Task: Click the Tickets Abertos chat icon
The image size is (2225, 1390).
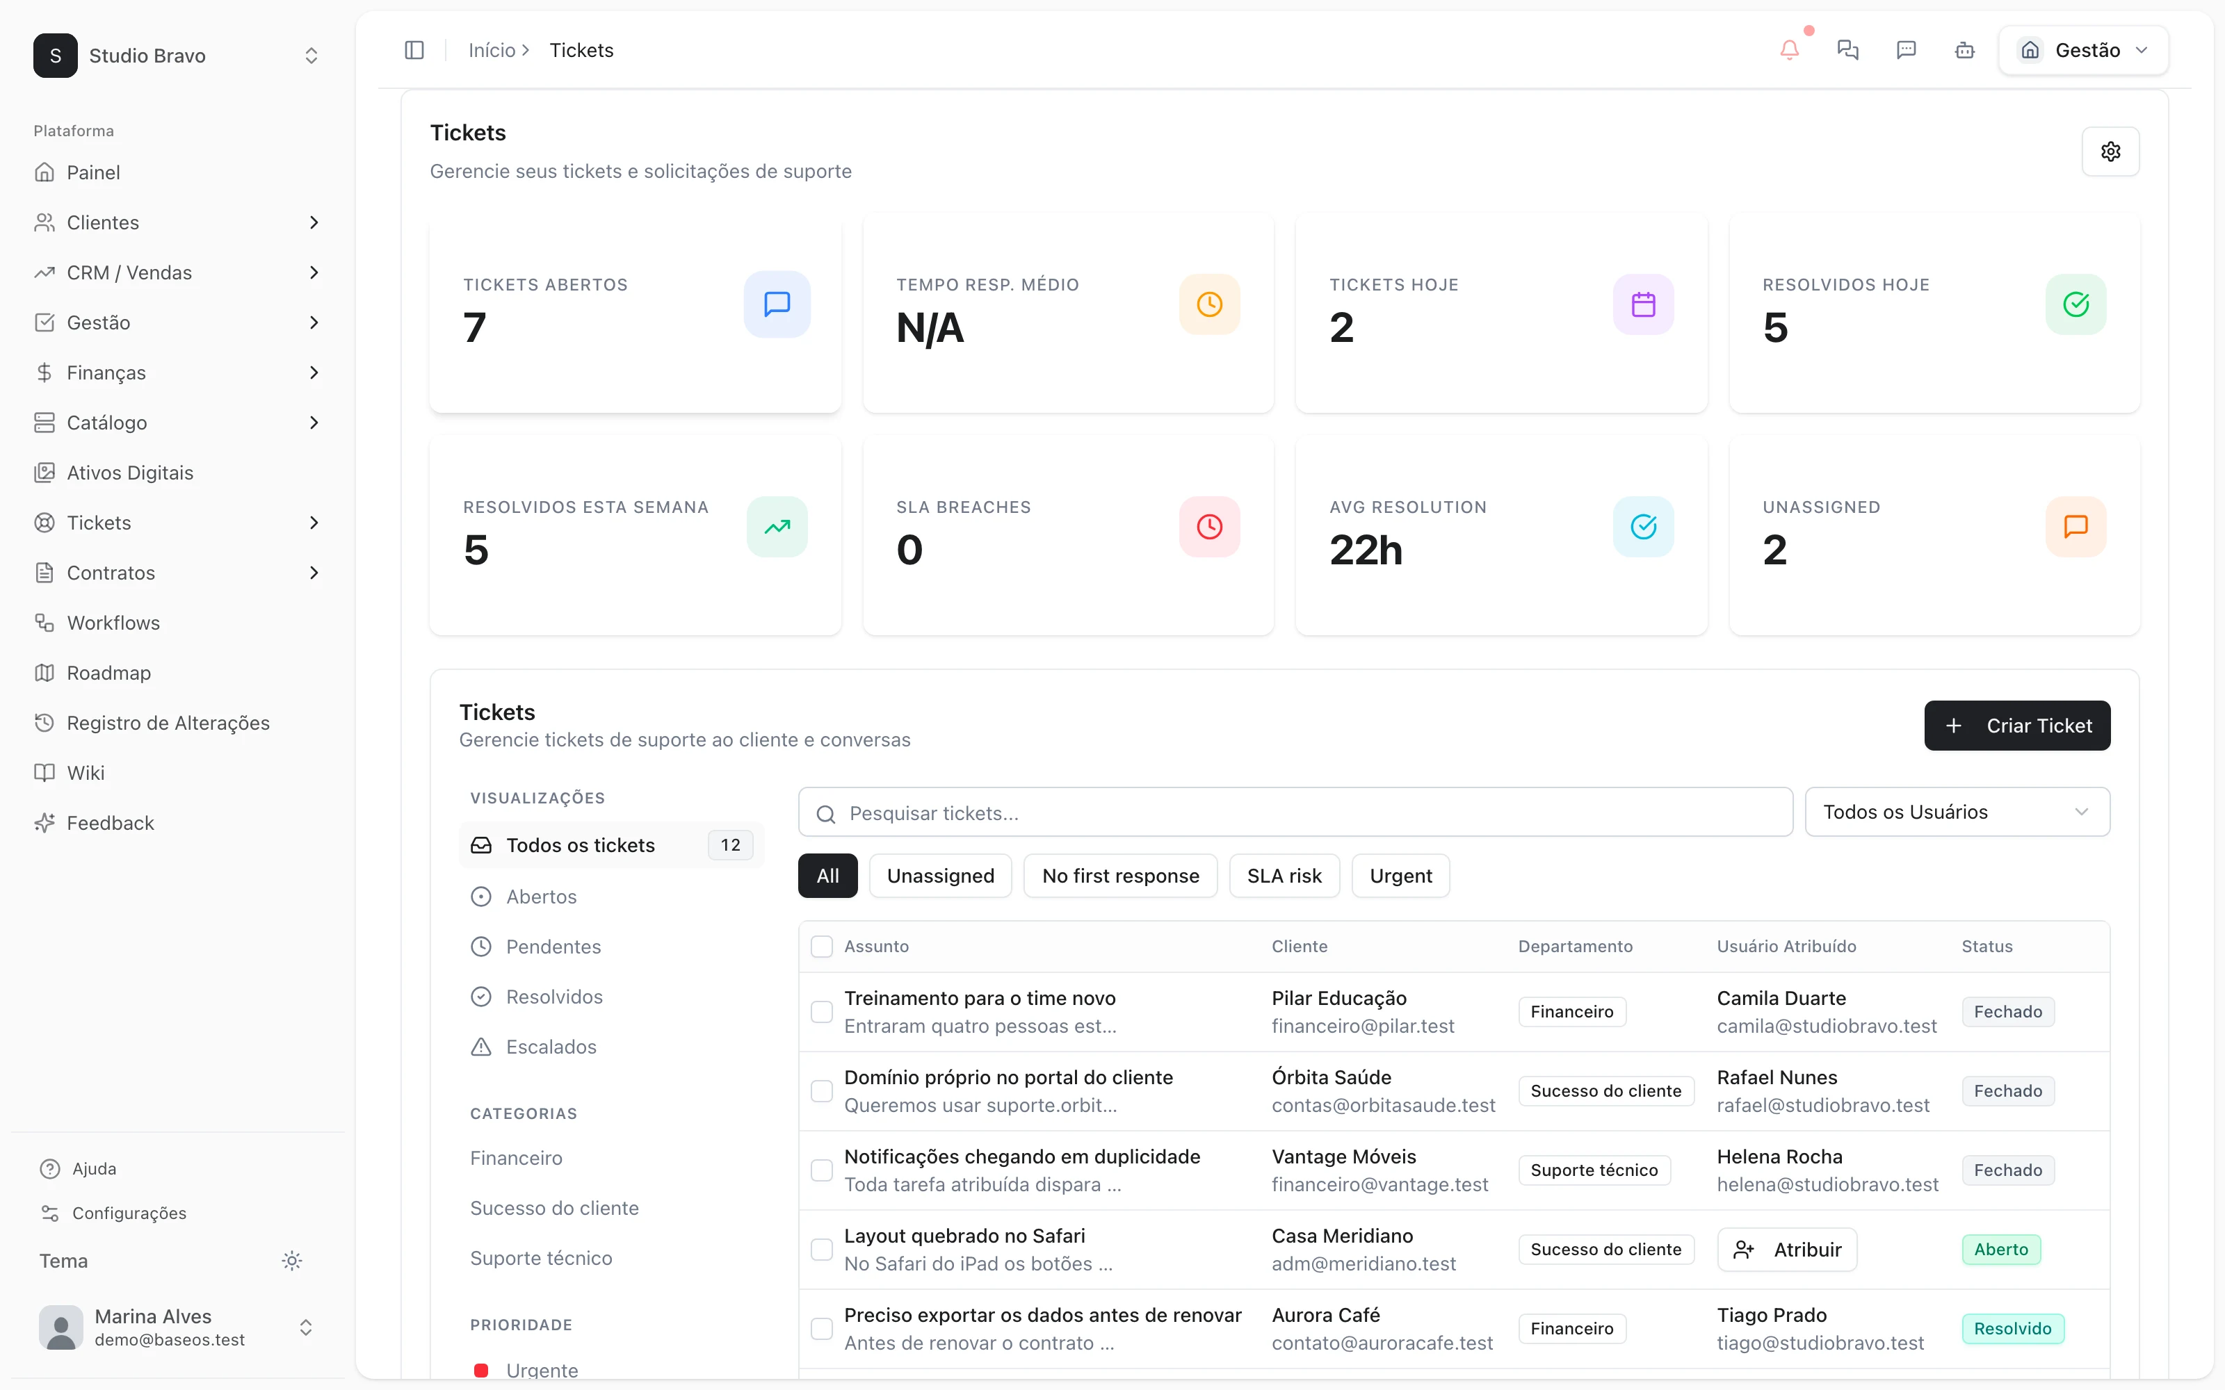Action: click(777, 304)
